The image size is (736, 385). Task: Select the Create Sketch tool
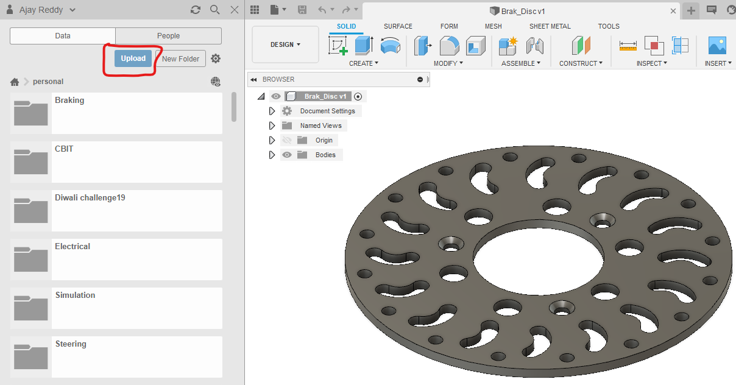[x=339, y=45]
